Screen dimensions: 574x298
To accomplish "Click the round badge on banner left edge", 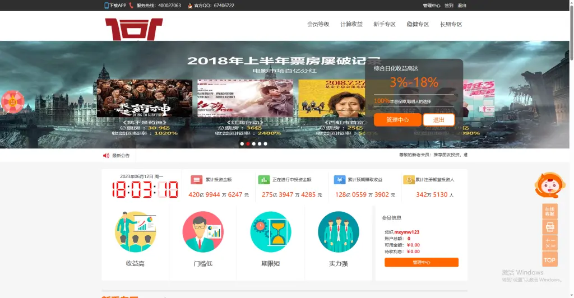I will [9, 101].
